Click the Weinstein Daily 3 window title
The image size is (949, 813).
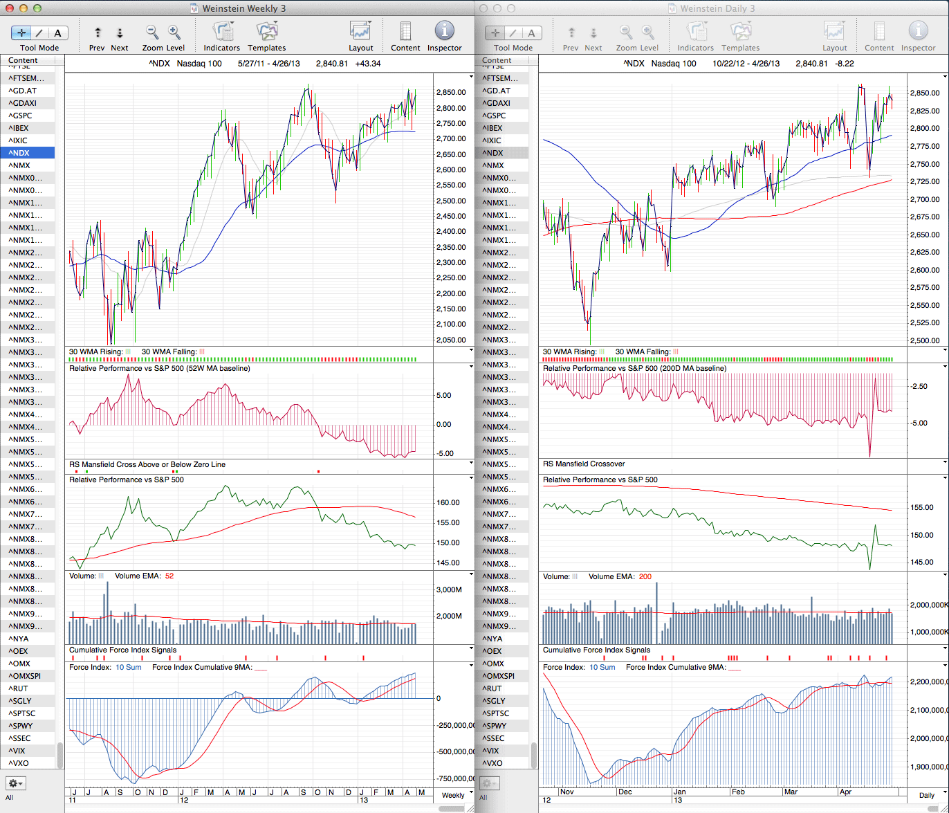[717, 8]
